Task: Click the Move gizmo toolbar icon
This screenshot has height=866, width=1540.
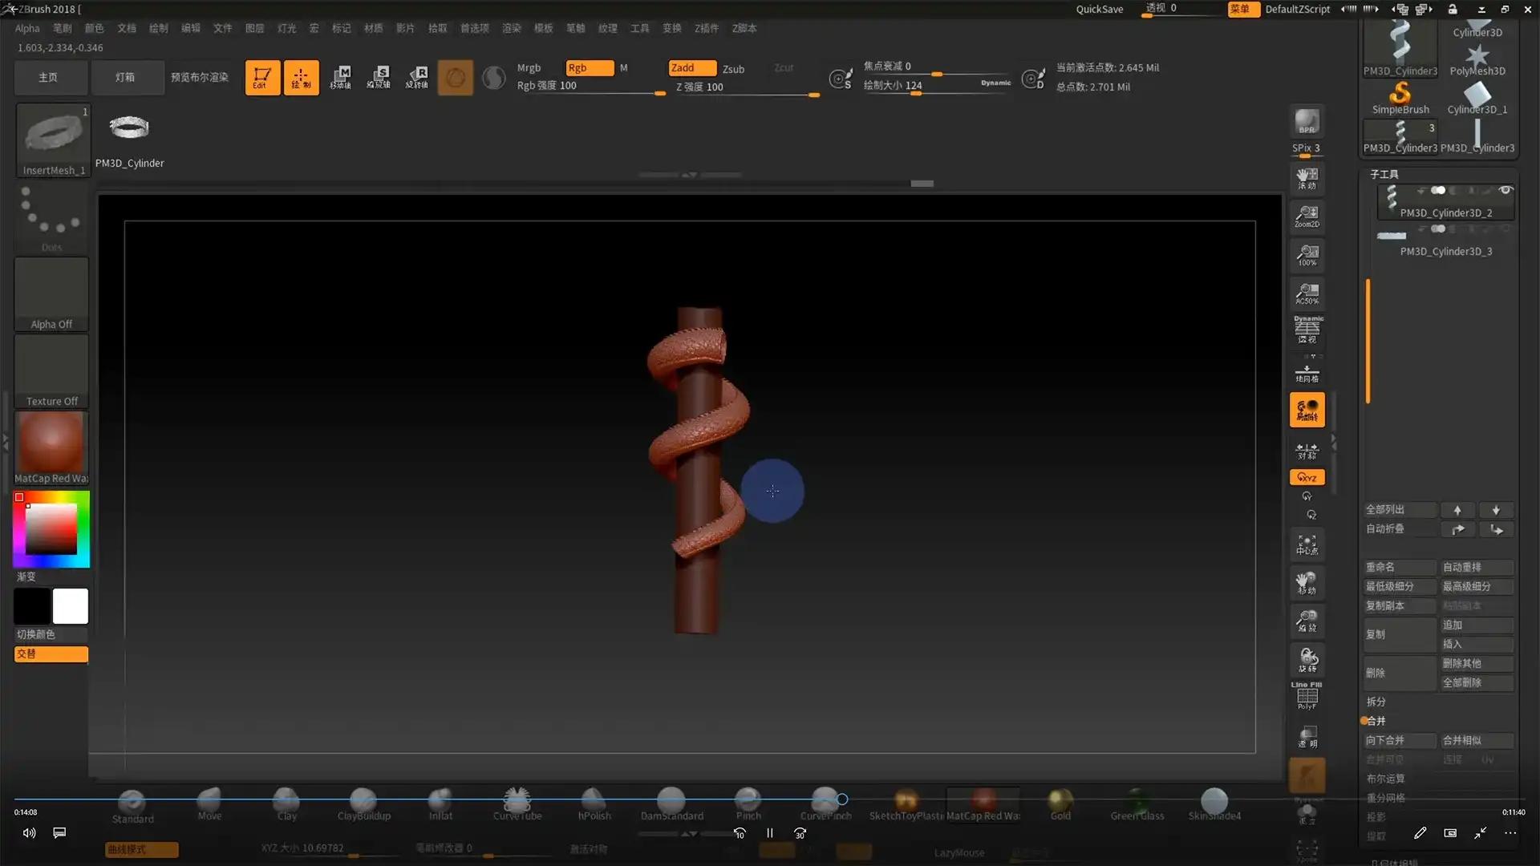Action: pyautogui.click(x=340, y=78)
